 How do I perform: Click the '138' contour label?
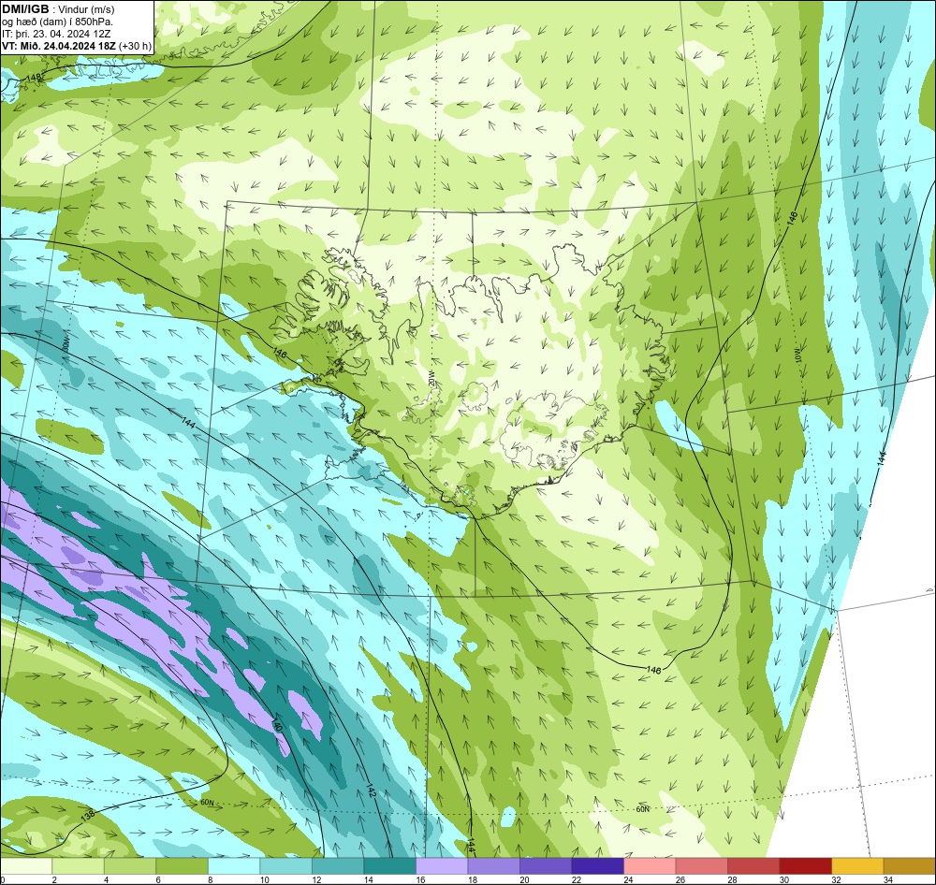(x=88, y=815)
